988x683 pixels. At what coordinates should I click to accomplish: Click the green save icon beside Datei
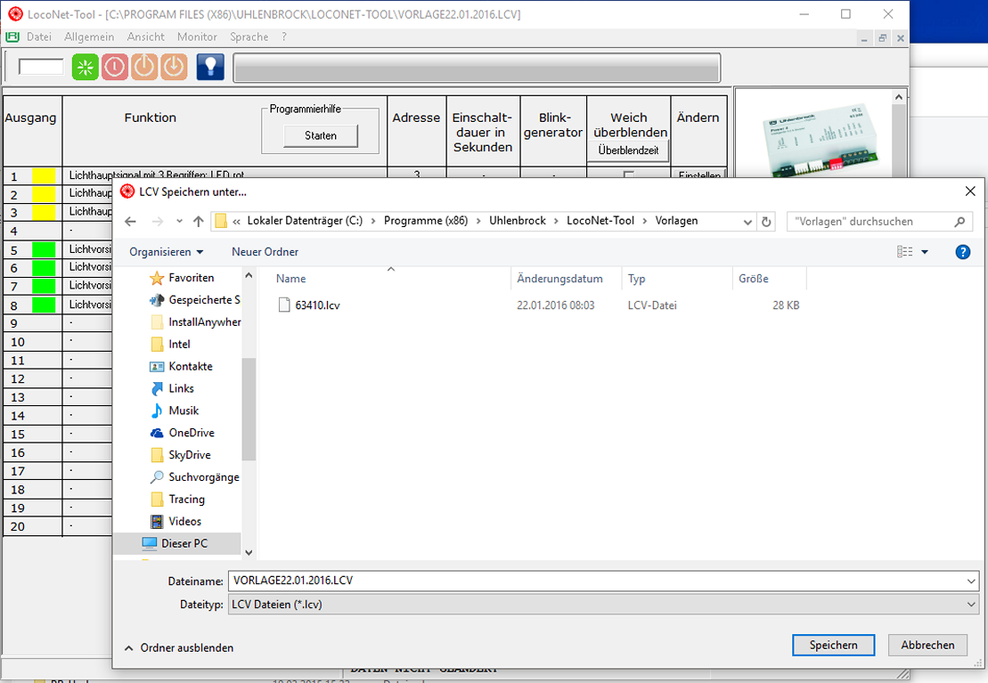click(12, 37)
